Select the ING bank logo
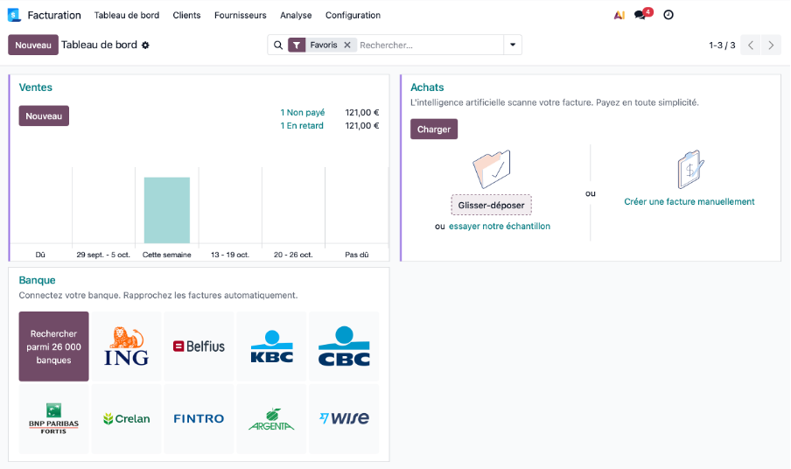The image size is (791, 469). point(126,346)
